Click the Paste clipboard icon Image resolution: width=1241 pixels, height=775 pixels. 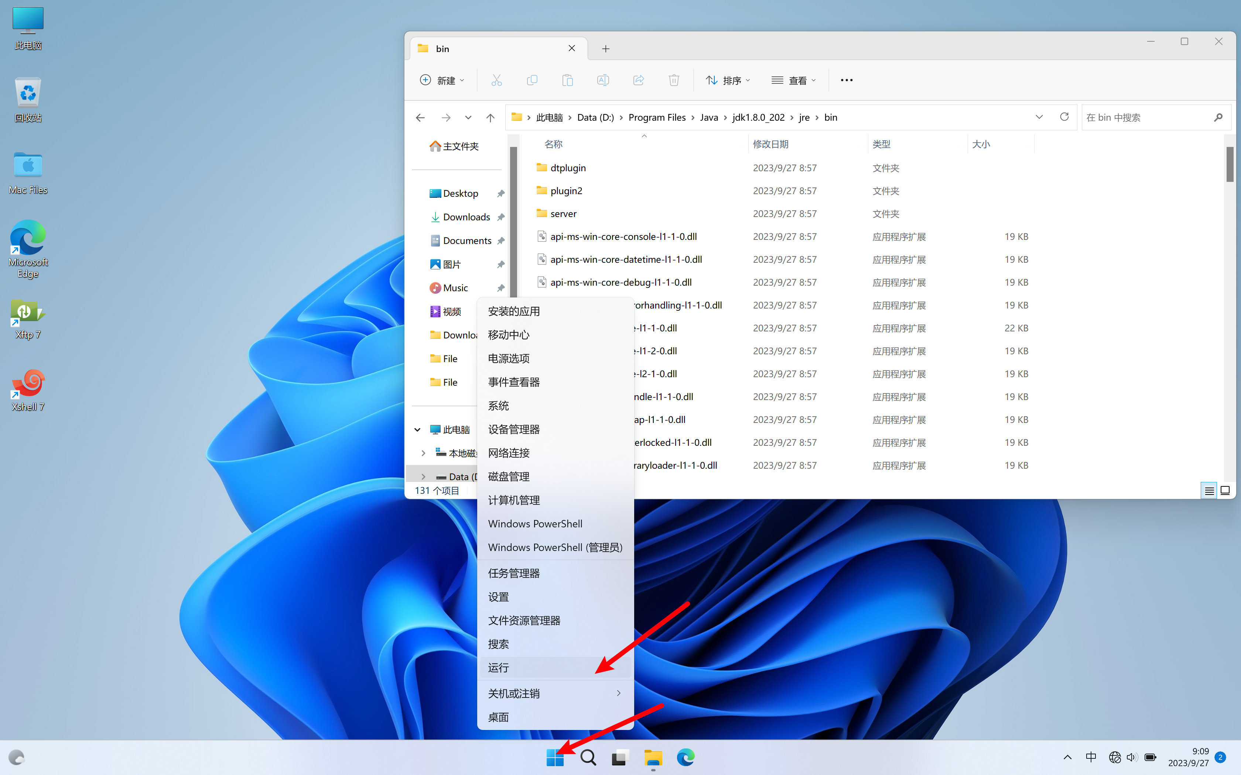567,80
